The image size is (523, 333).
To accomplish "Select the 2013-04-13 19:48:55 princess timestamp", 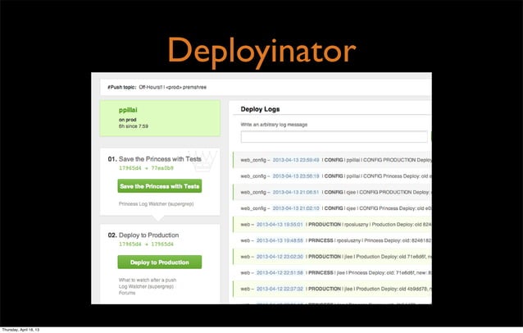I will coord(280,240).
